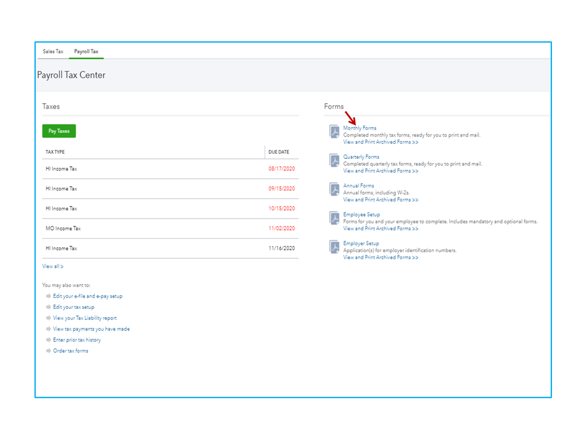Click View all taxes link
586x439 pixels.
53,267
